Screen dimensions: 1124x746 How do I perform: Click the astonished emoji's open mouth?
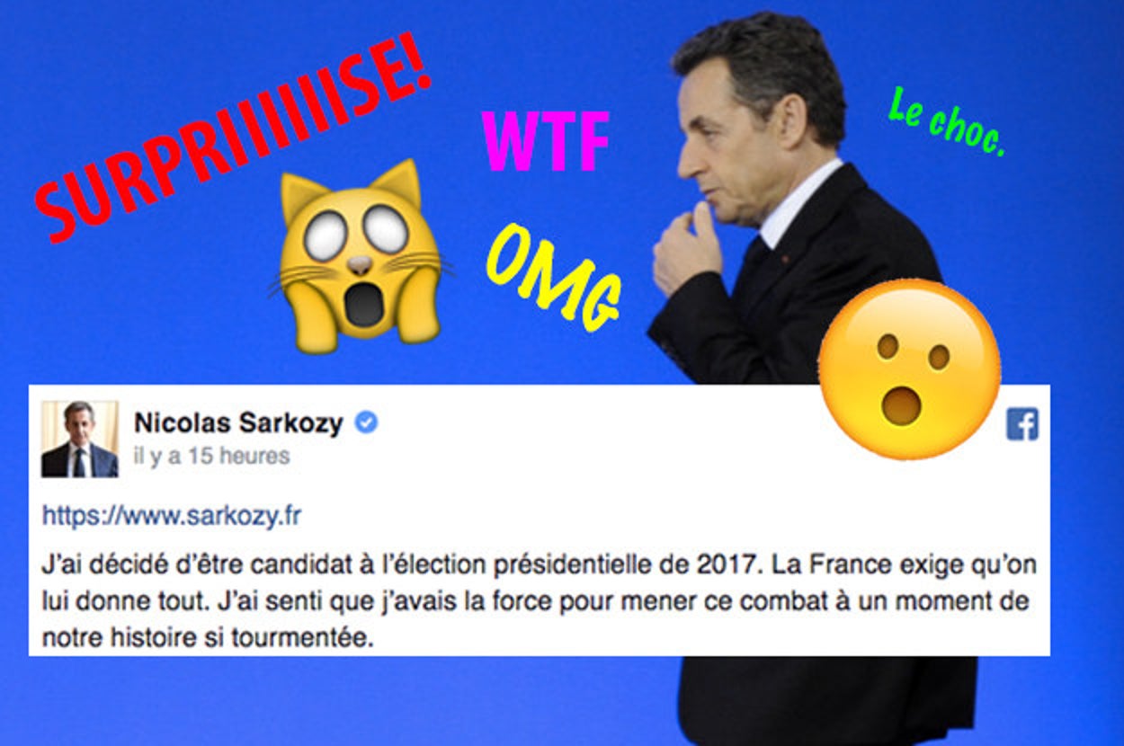[902, 405]
